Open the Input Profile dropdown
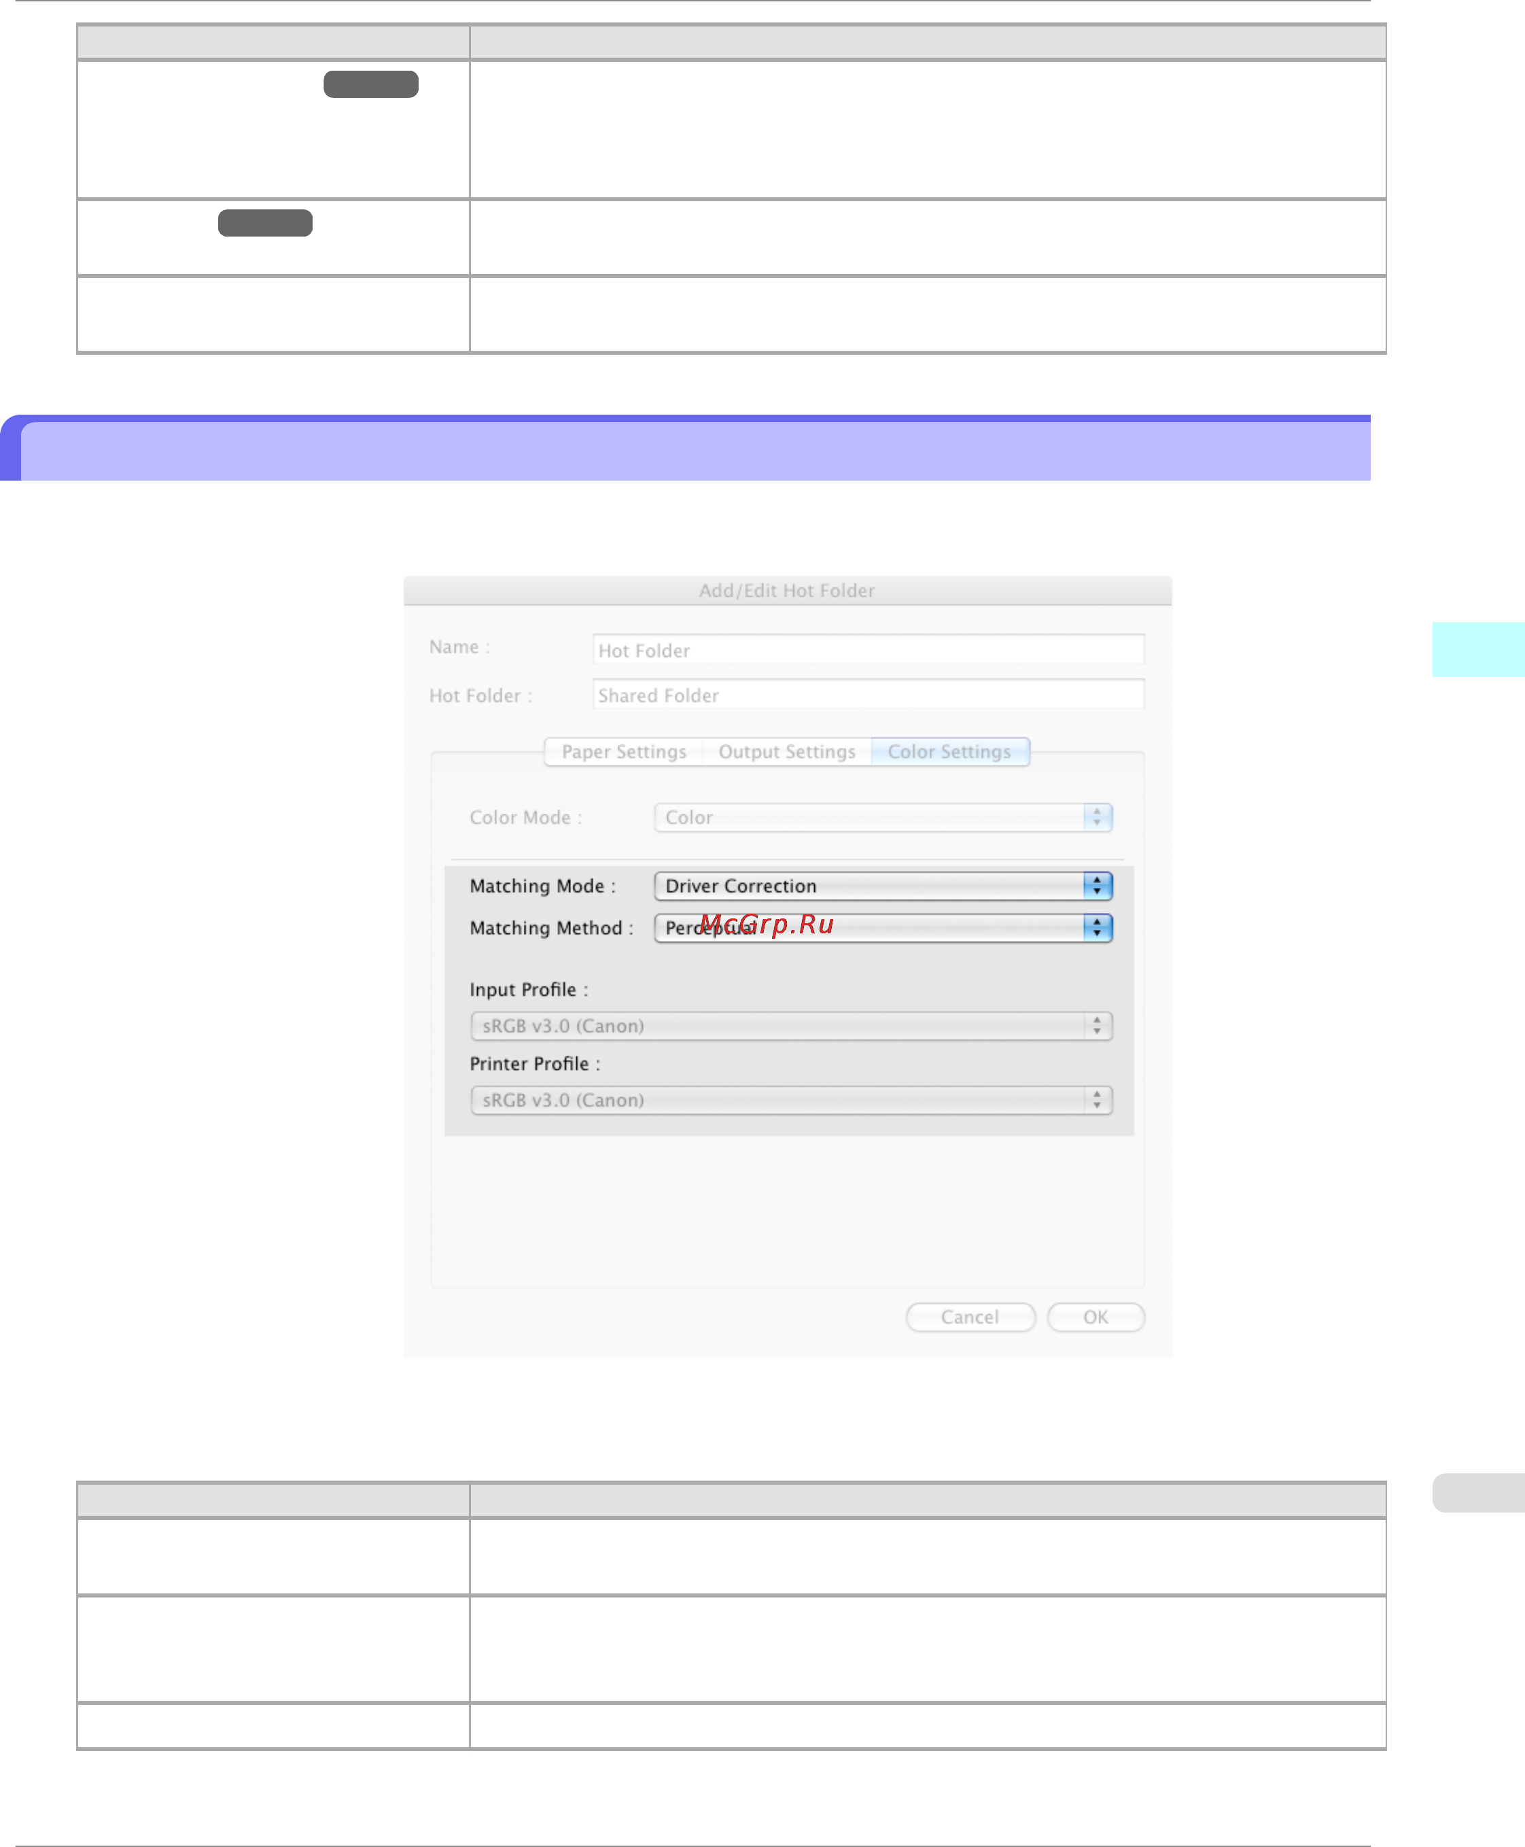 tap(792, 1026)
